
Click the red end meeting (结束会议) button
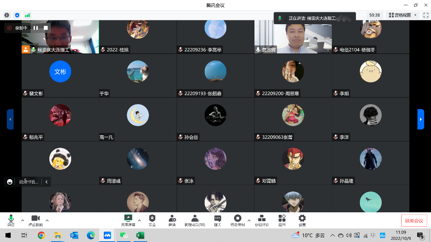414,221
